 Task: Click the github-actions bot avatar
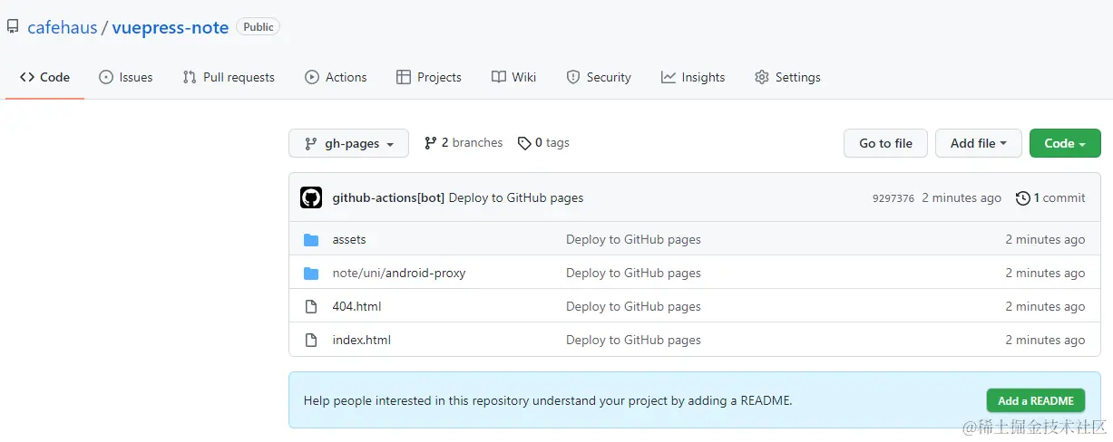pyautogui.click(x=311, y=197)
